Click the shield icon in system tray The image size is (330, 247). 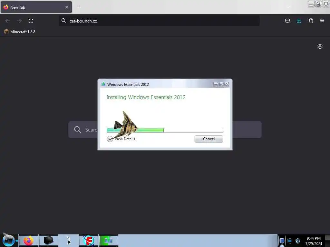point(282,241)
